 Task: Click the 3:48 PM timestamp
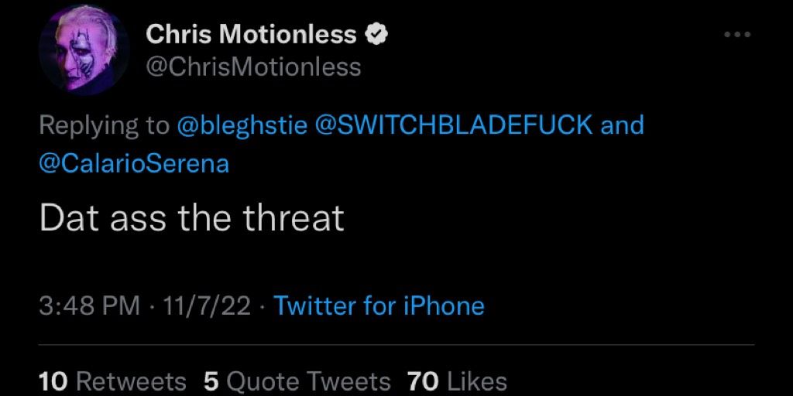point(90,306)
